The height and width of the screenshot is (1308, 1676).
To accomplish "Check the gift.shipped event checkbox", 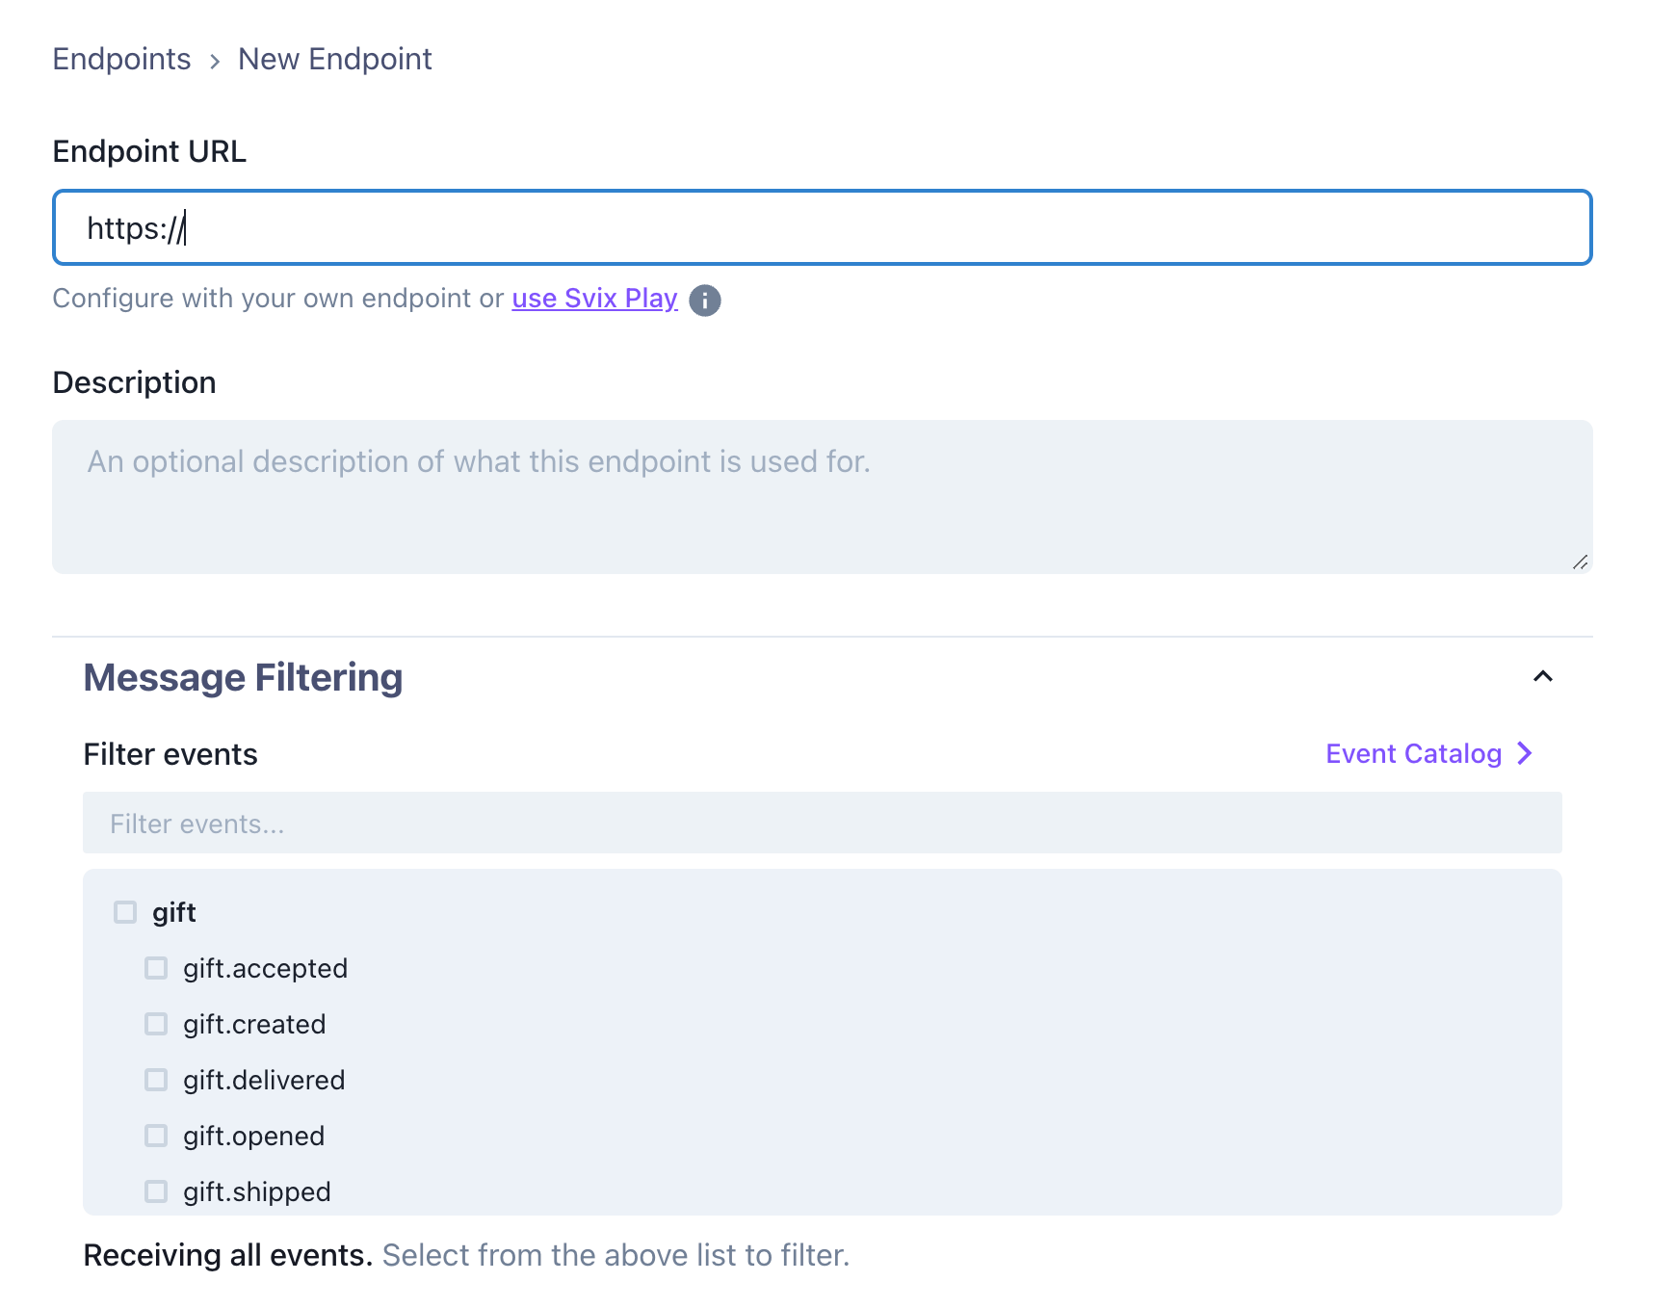I will pyautogui.click(x=156, y=1191).
